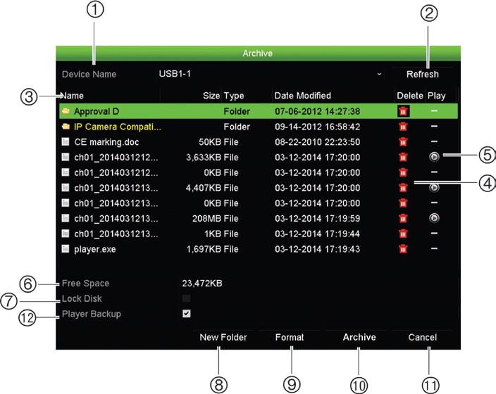Image resolution: width=496 pixels, height=394 pixels.
Task: Enable the Lock Disk checkbox
Action: (186, 298)
